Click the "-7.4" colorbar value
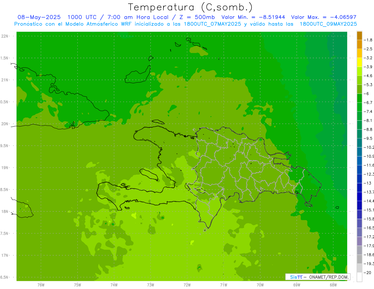Screen dimensions: 374x289 point(368,112)
